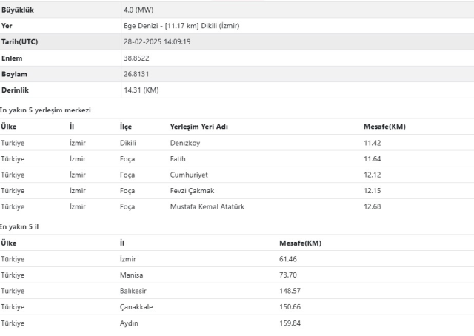This screenshot has width=474, height=336.
Task: Click the Yerleşim Yeri Adı column header
Action: click(x=199, y=127)
